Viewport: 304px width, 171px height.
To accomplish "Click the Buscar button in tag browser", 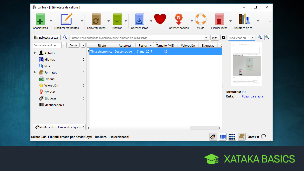I will (x=74, y=45).
